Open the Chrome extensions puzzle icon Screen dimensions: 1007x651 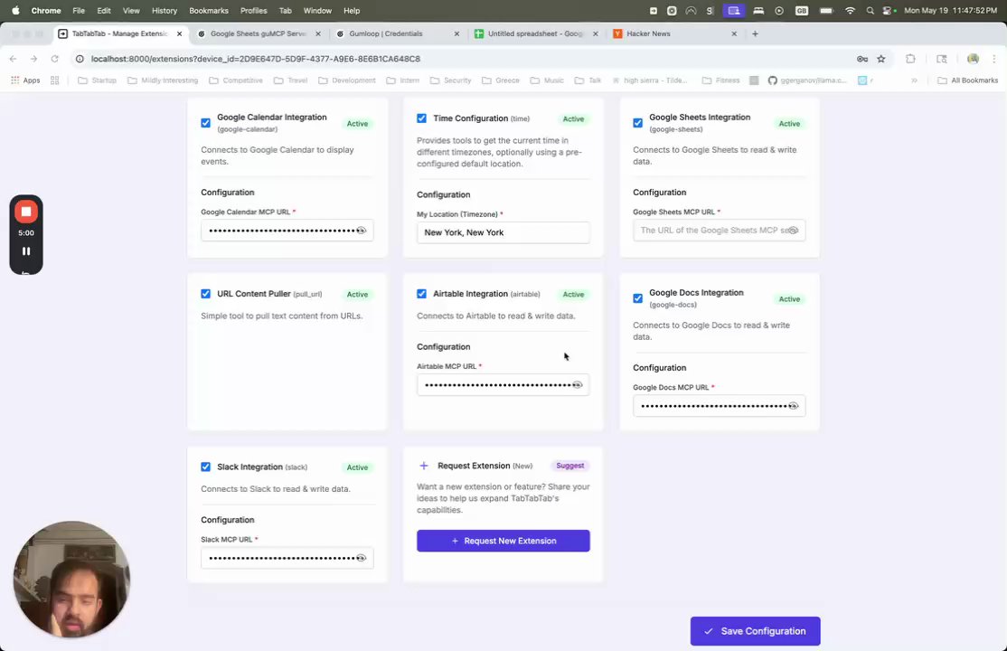910,59
